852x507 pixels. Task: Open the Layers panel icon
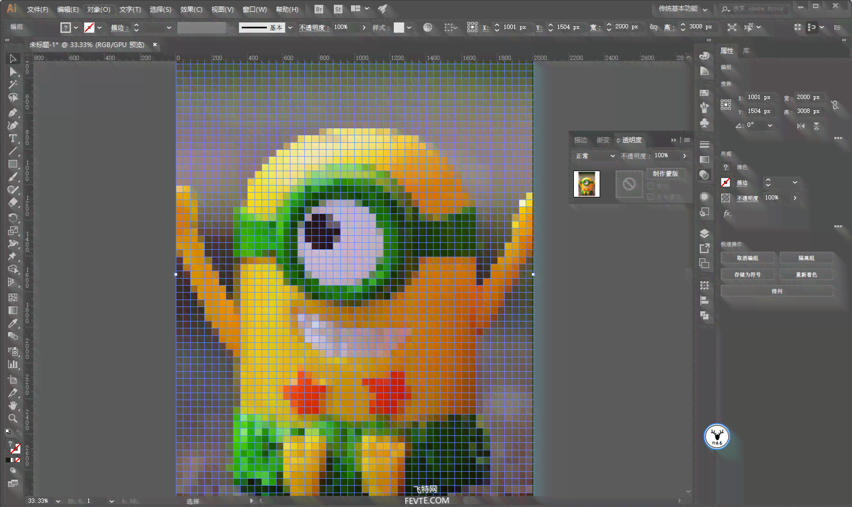(x=705, y=233)
